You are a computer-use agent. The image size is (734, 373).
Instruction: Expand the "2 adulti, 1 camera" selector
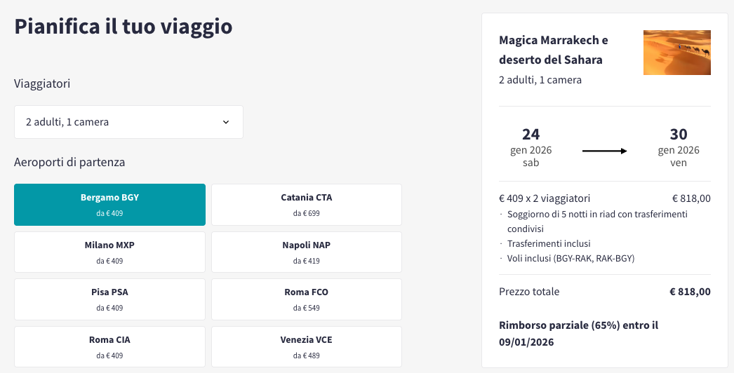coord(128,122)
